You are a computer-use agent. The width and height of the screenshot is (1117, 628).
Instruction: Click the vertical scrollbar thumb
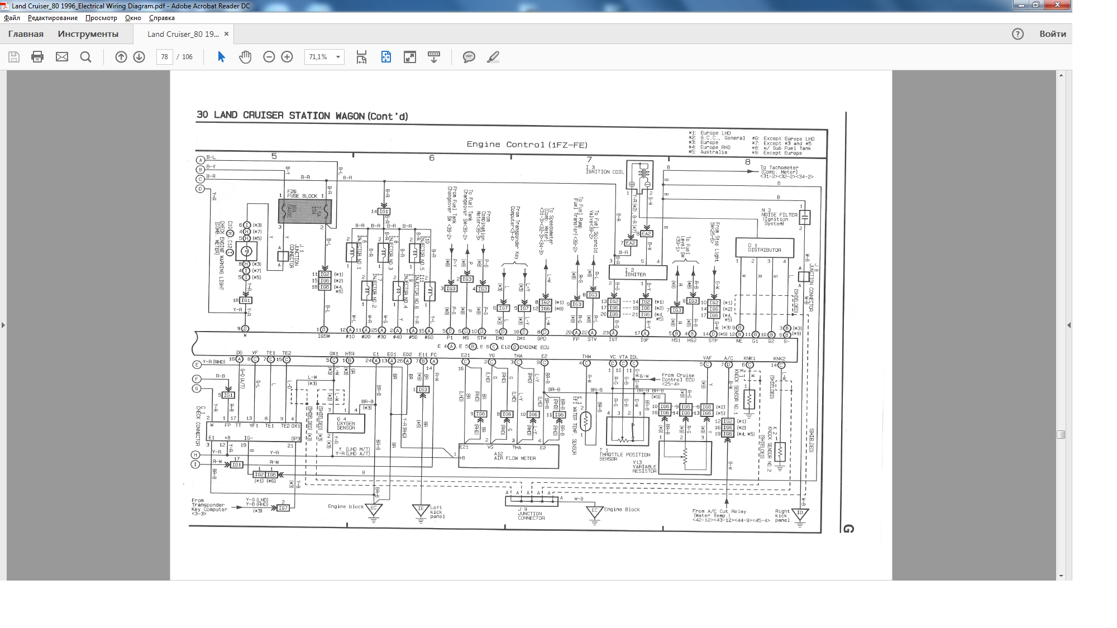point(1061,434)
